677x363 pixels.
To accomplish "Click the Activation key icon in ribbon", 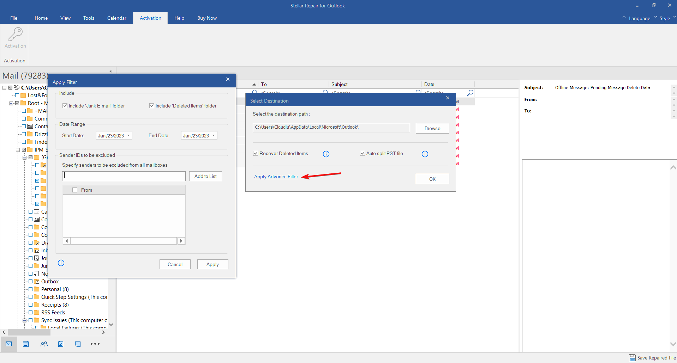I will tap(15, 35).
